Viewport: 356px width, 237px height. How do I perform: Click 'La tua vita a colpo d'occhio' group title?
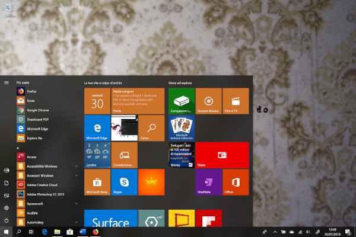click(103, 83)
